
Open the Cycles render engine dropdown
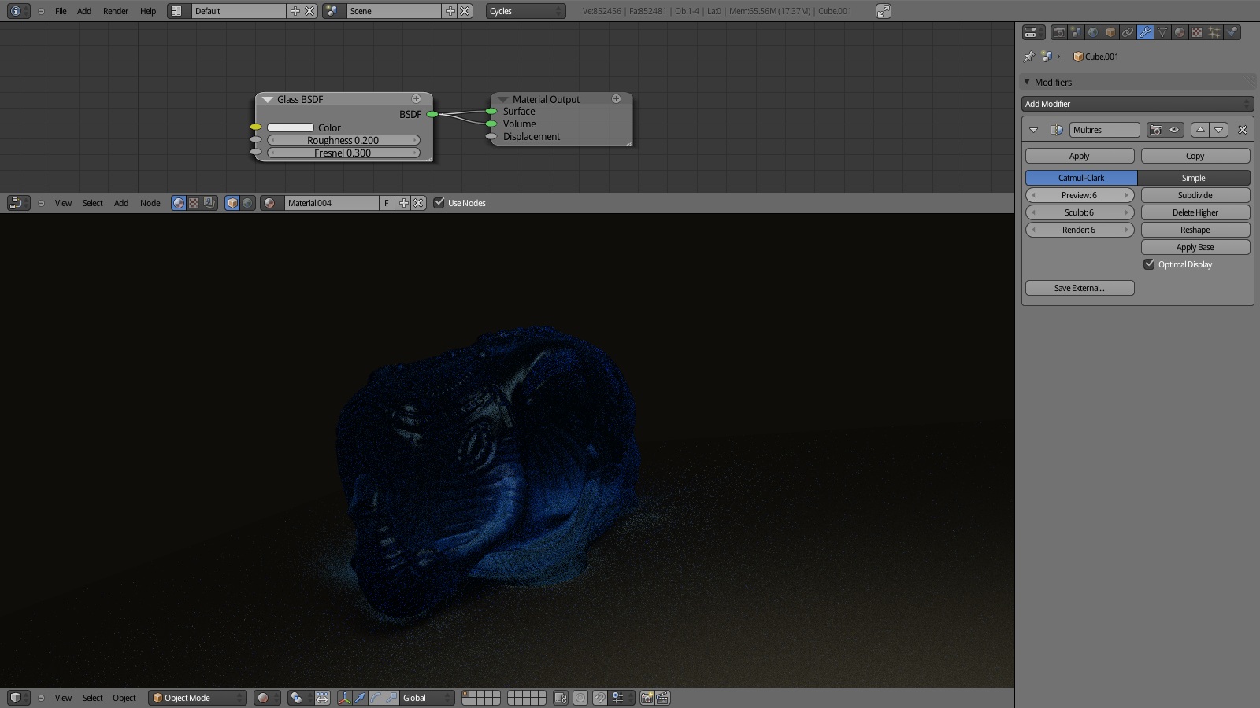pyautogui.click(x=525, y=11)
